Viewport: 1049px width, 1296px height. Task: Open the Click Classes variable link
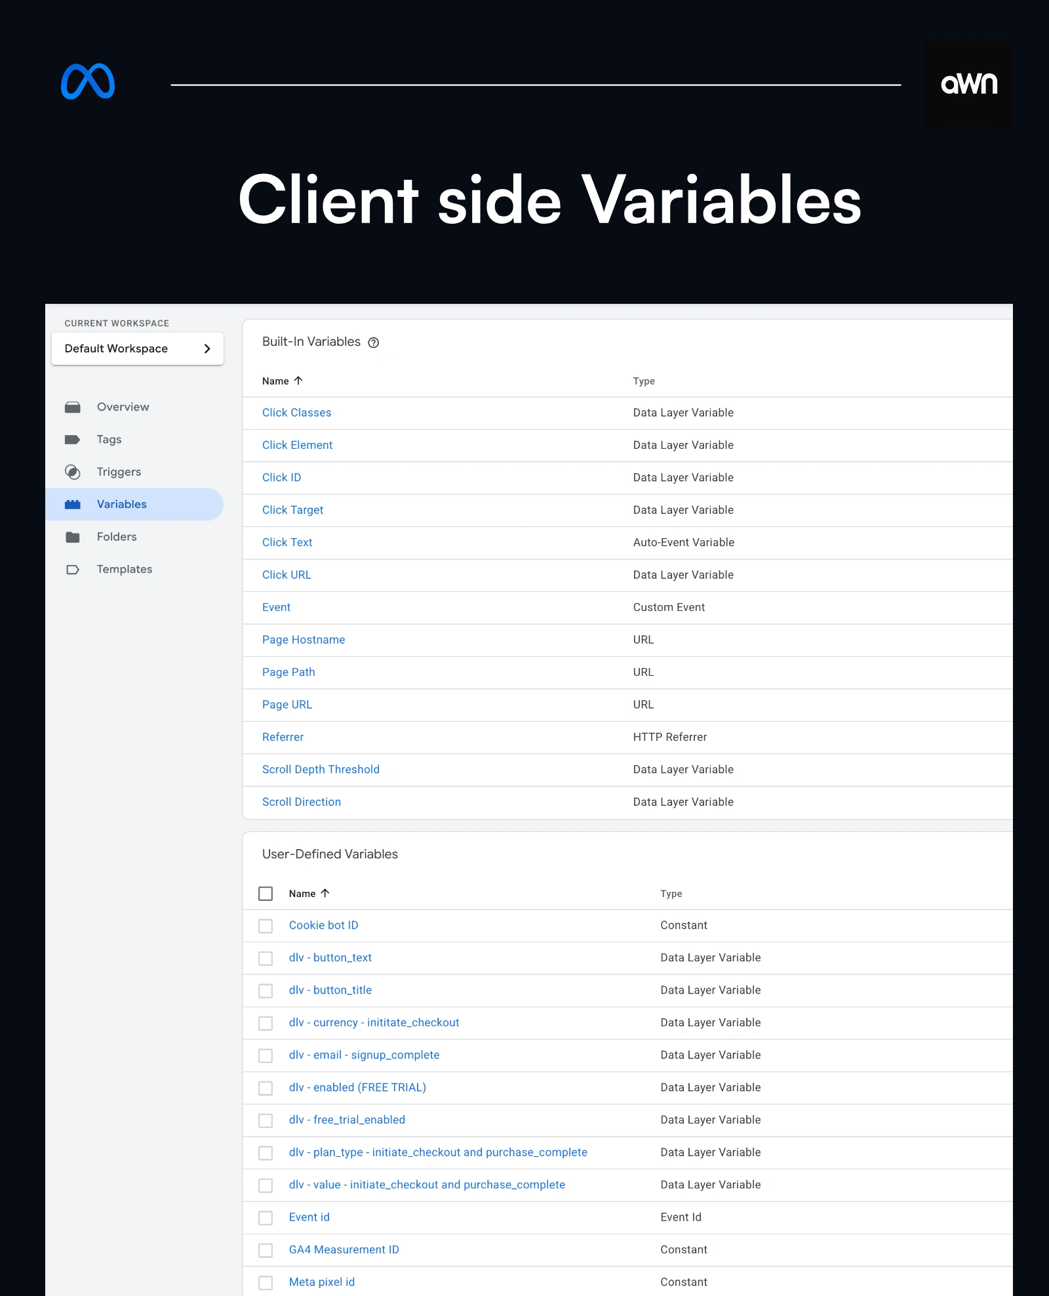point(296,413)
